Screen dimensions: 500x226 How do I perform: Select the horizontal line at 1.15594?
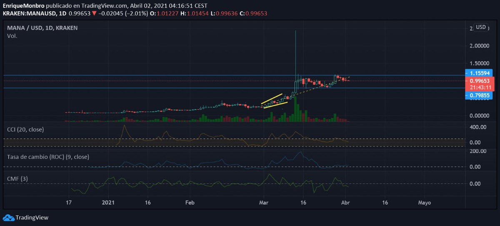coord(233,75)
